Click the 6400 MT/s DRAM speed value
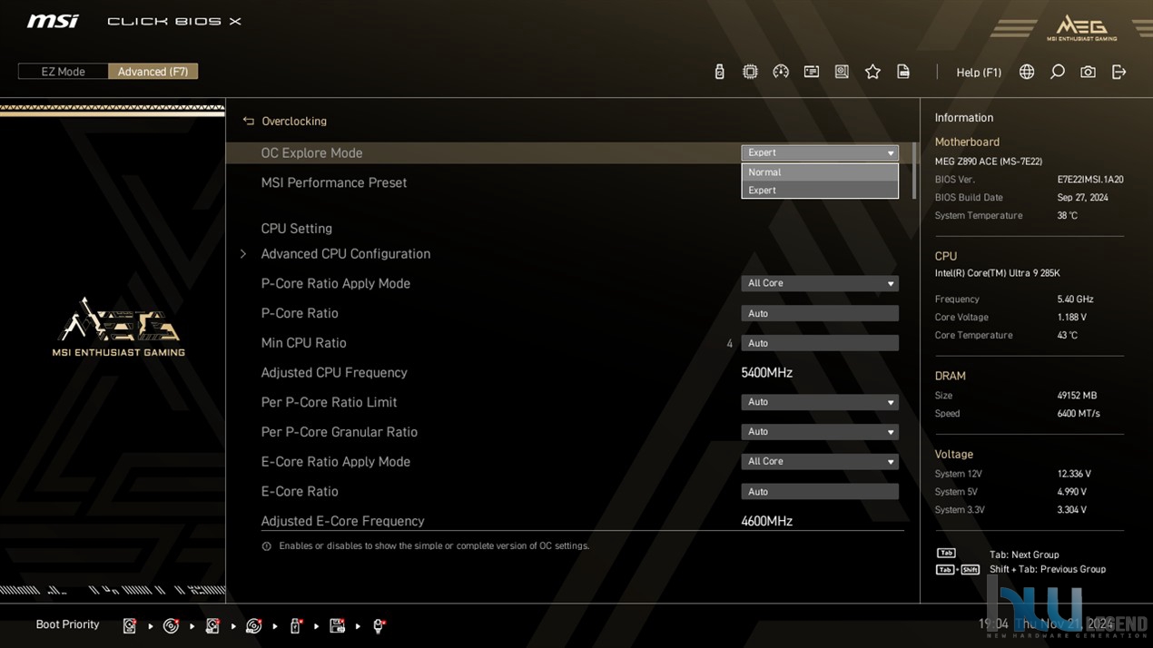1153x648 pixels. (x=1079, y=414)
